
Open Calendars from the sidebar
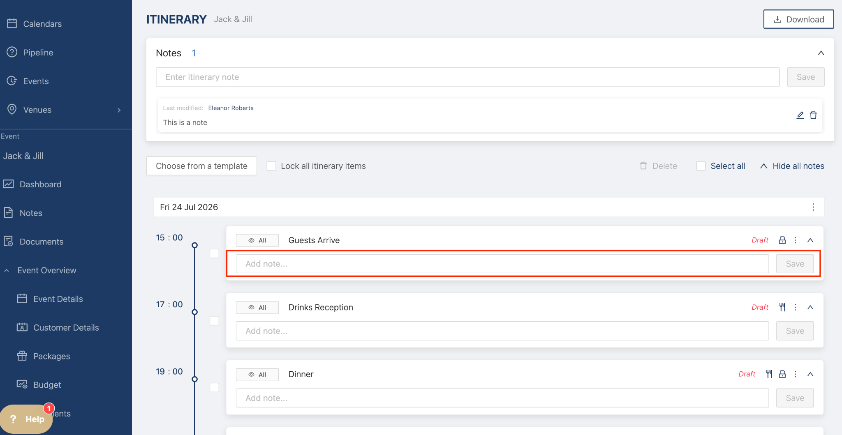pos(42,24)
